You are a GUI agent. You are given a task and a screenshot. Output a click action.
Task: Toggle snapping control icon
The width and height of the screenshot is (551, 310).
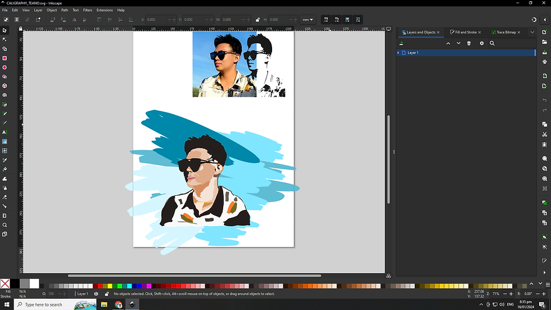click(x=534, y=20)
